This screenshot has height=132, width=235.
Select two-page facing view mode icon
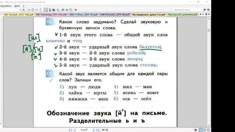pos(205,130)
